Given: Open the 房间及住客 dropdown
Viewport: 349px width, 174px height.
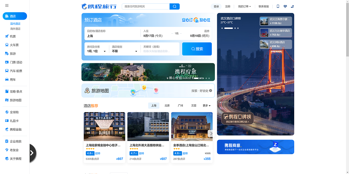Looking at the screenshot, I should [96, 49].
